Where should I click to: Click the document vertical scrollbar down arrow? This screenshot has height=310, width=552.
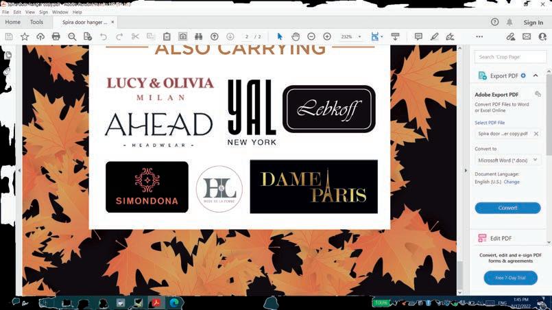pos(459,292)
